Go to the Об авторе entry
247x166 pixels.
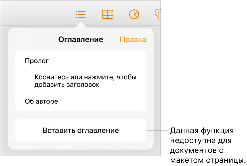click(81, 101)
